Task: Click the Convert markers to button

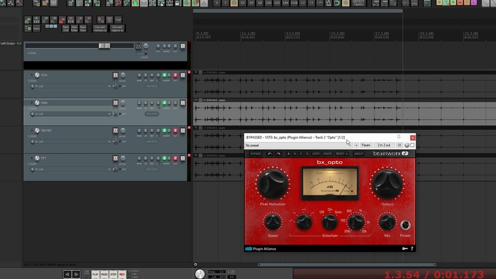Action: (100, 29)
